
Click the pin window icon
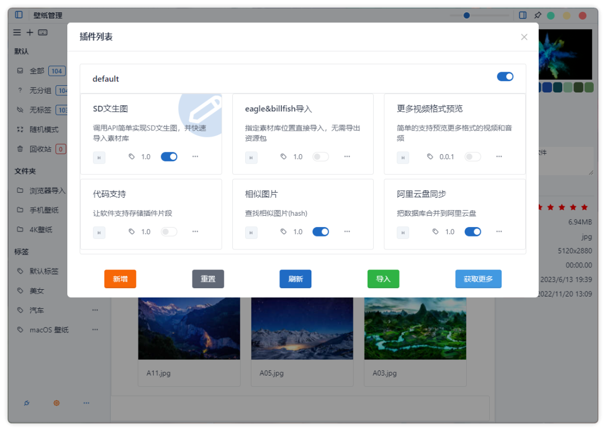coord(538,15)
